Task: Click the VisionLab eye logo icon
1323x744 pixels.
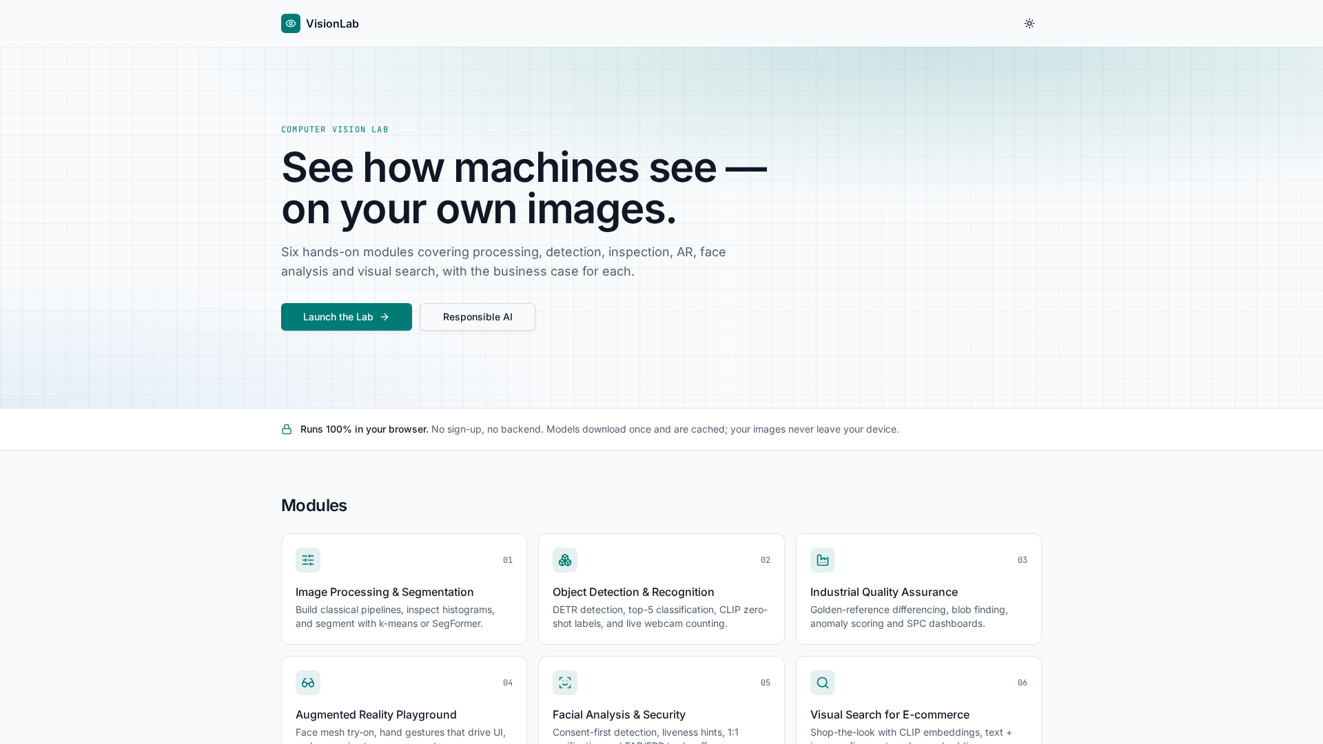Action: (x=291, y=23)
